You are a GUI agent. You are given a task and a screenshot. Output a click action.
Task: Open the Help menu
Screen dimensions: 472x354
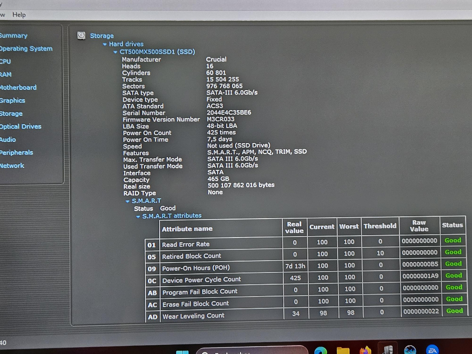[19, 15]
